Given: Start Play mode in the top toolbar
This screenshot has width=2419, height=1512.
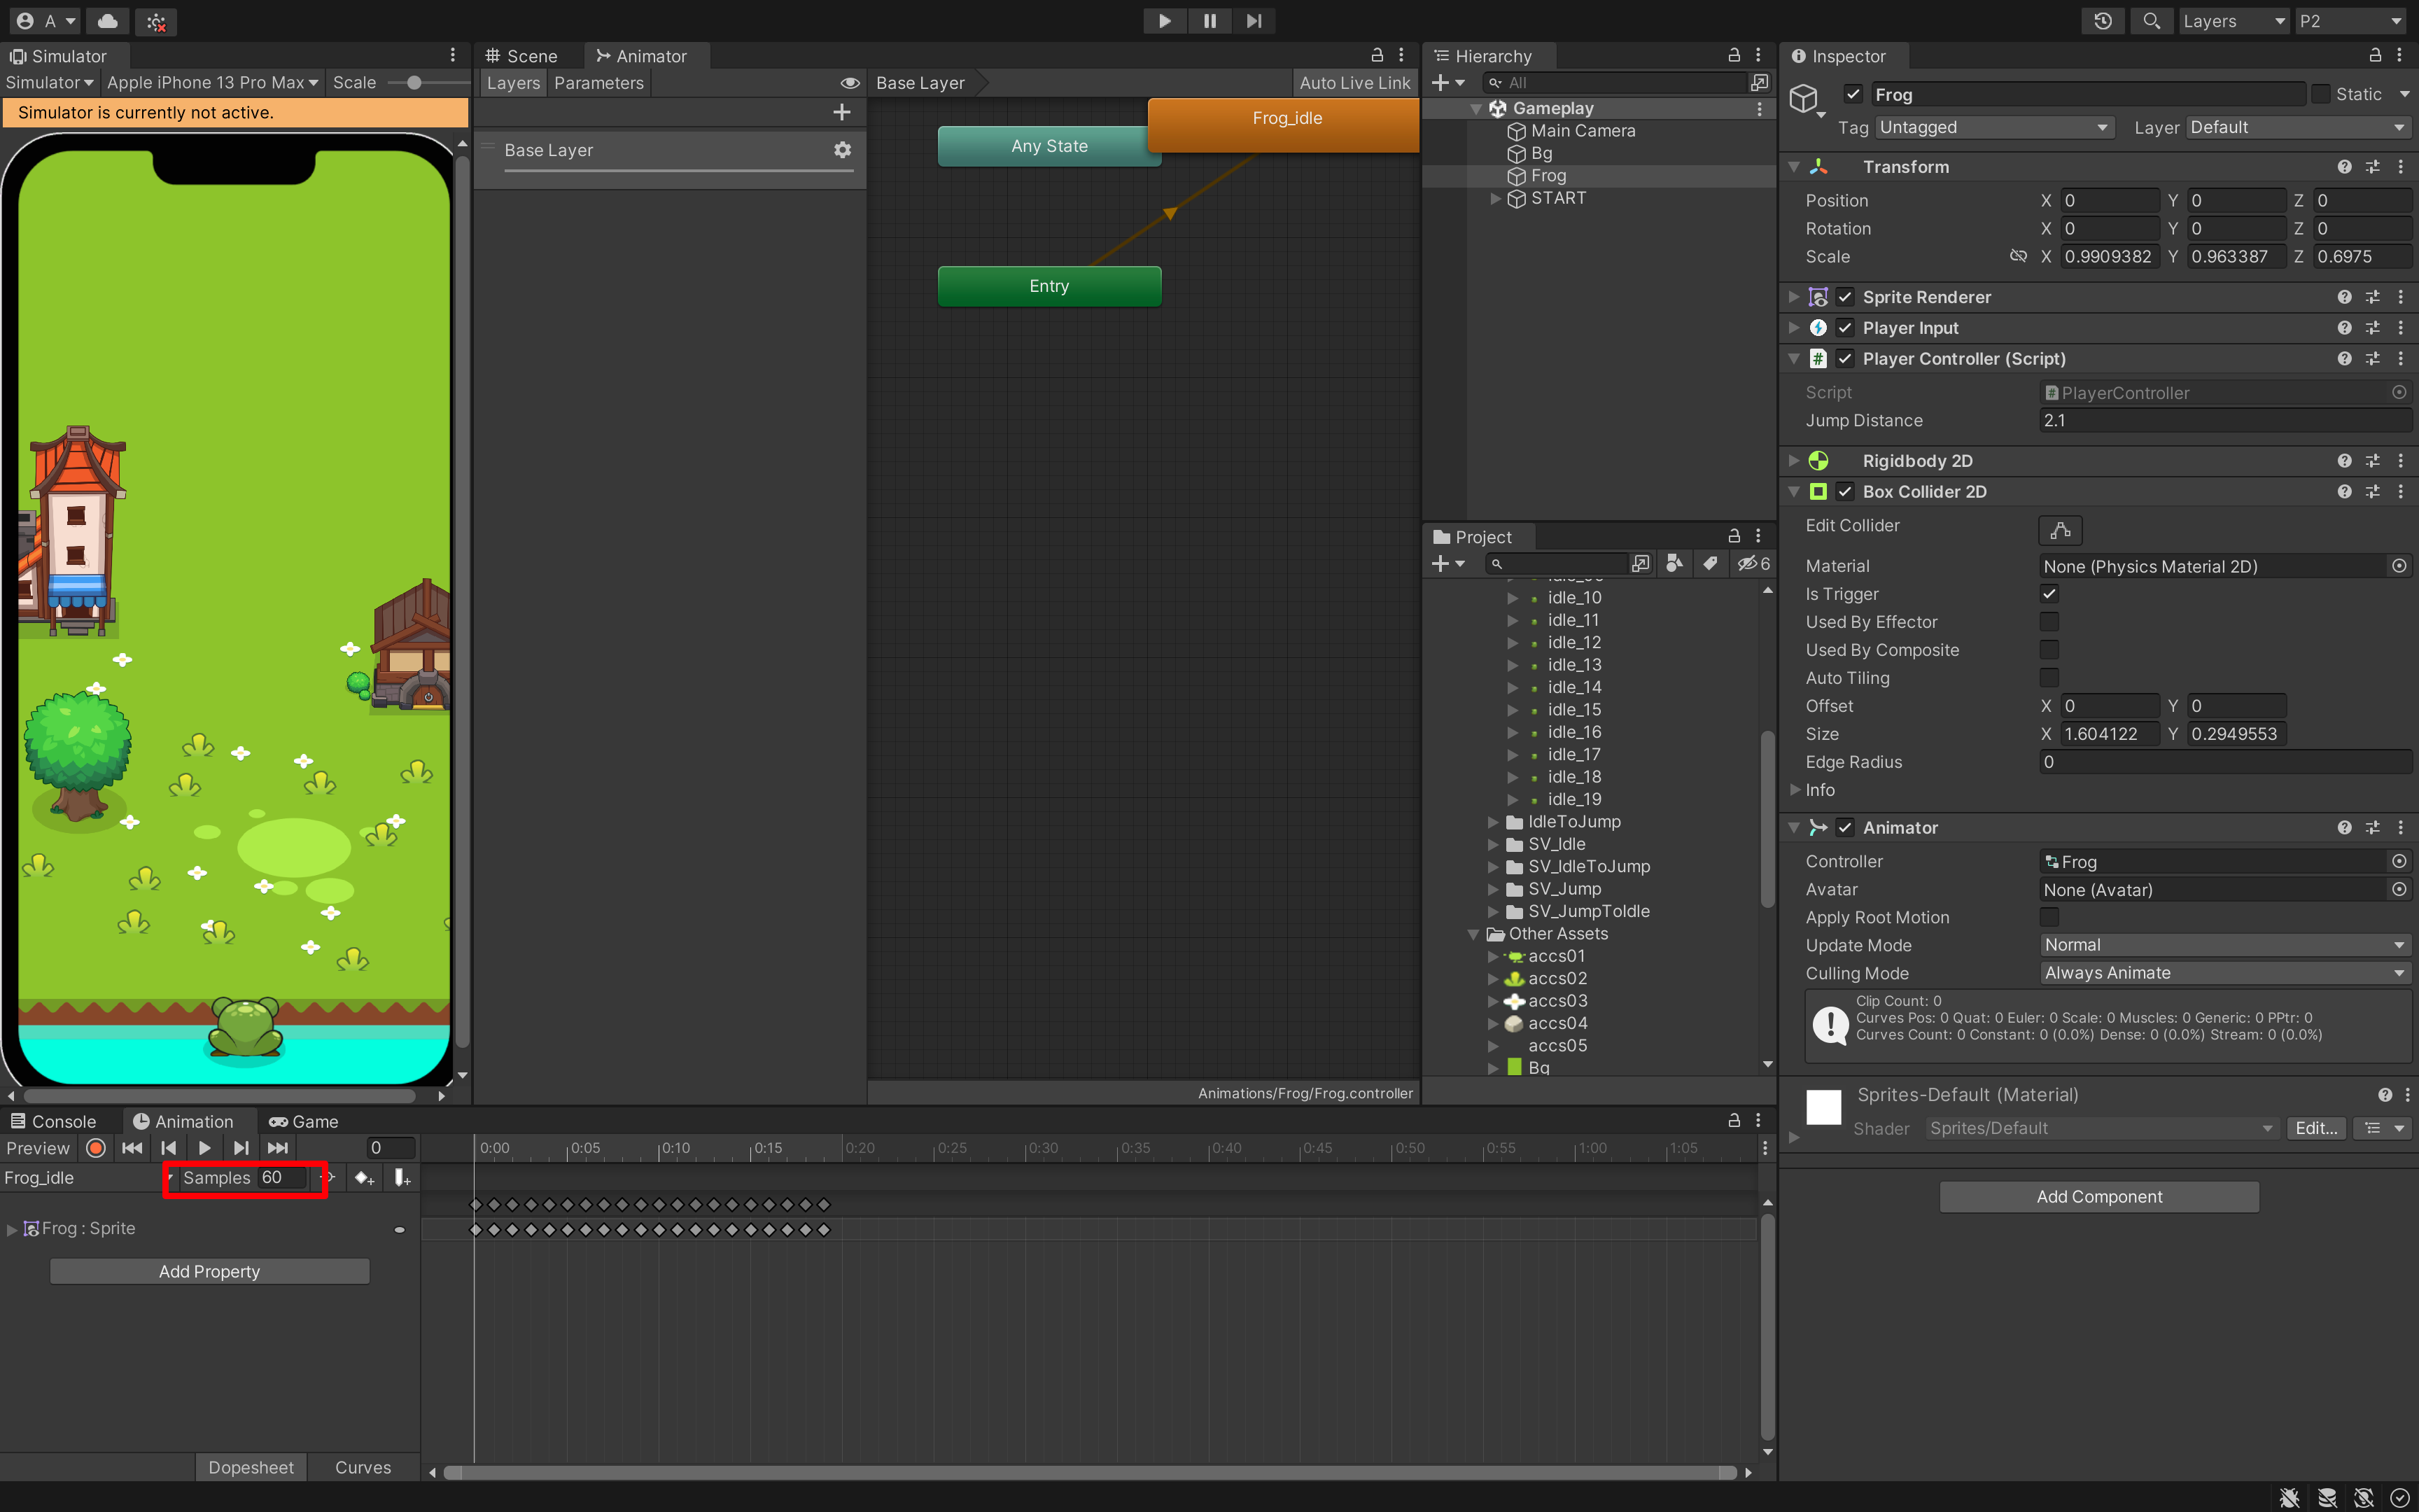Looking at the screenshot, I should [x=1165, y=21].
